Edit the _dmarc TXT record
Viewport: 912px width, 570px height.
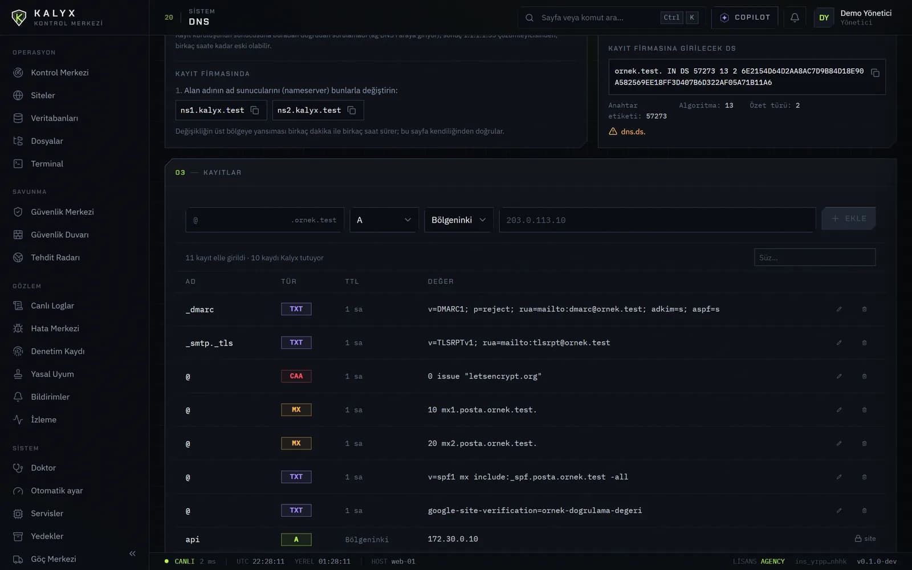pos(839,310)
